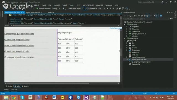Close the pagina_principal.aspx tab

click(24, 12)
